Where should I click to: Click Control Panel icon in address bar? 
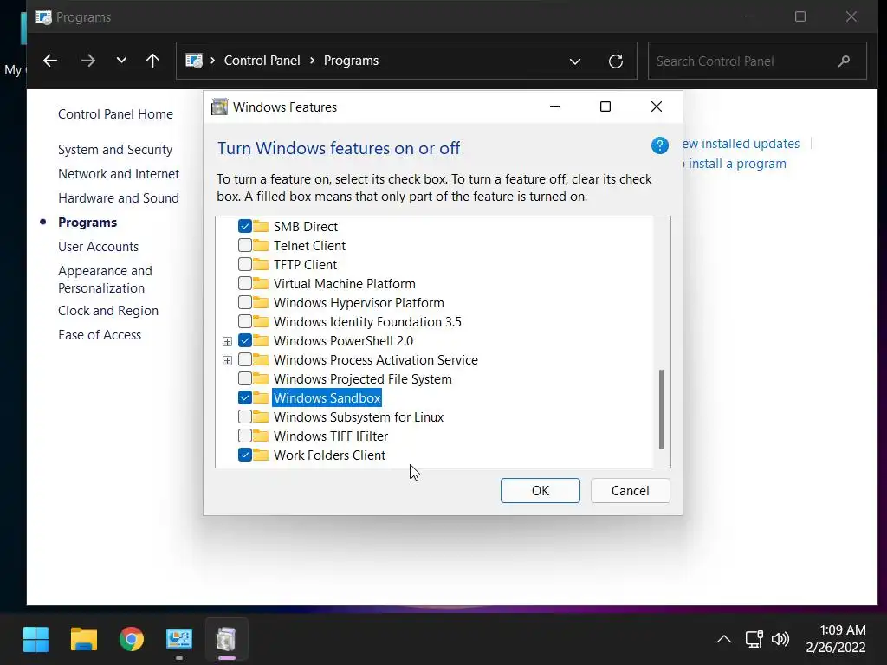(x=194, y=61)
